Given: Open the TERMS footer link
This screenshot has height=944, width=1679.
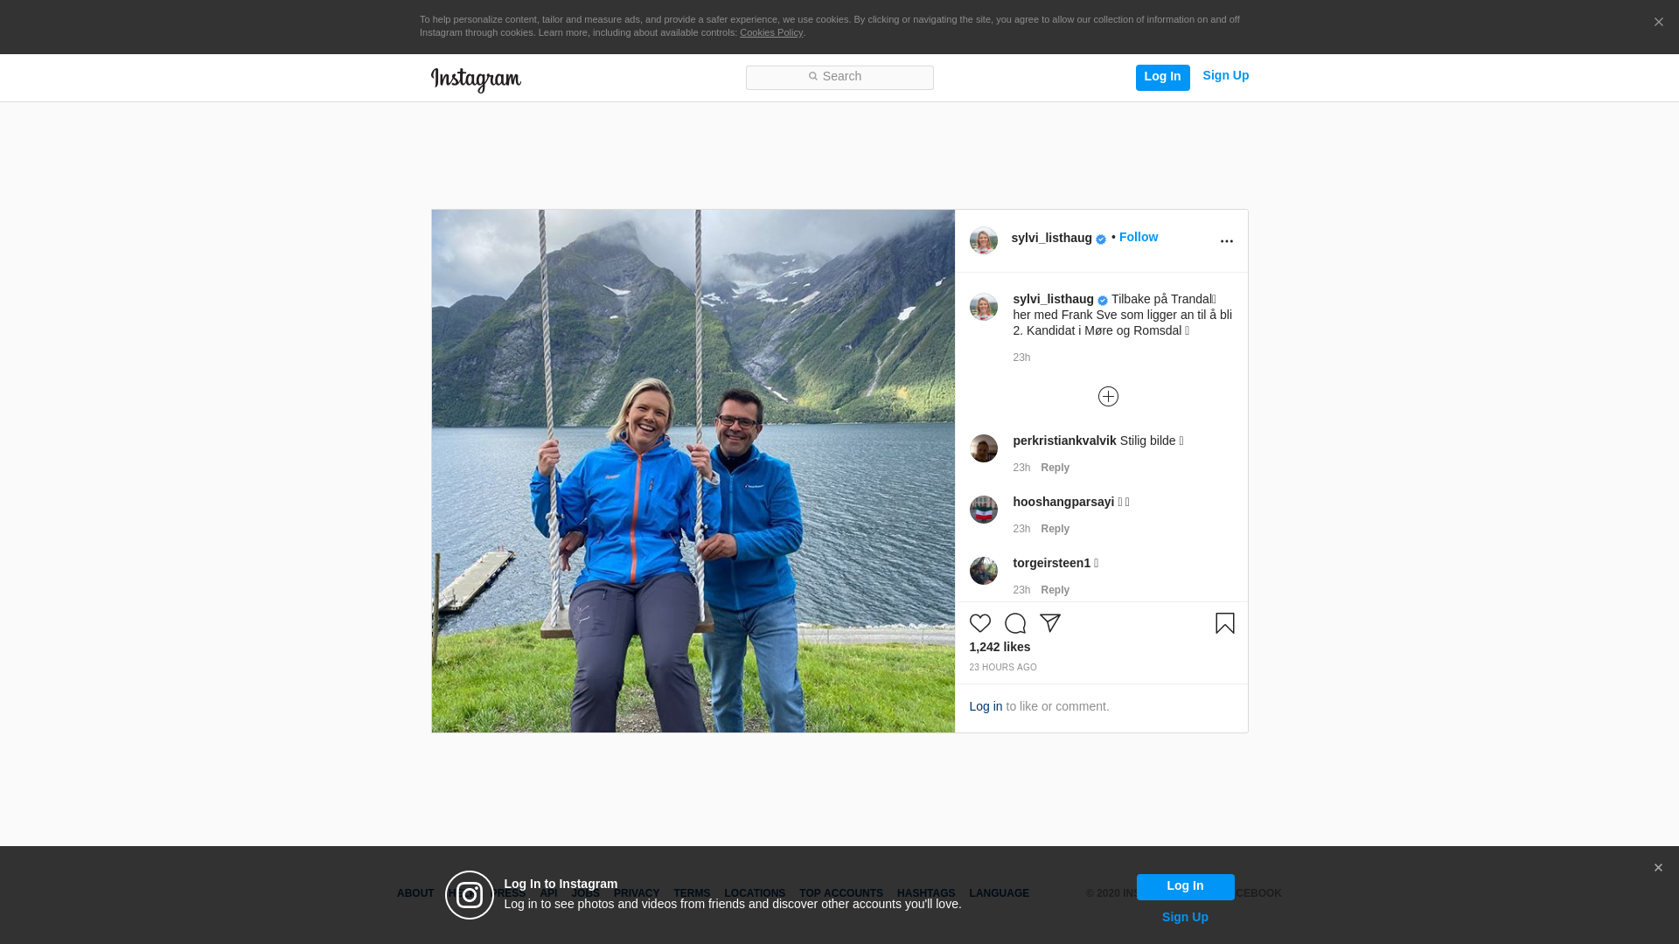Looking at the screenshot, I should click(x=692, y=893).
